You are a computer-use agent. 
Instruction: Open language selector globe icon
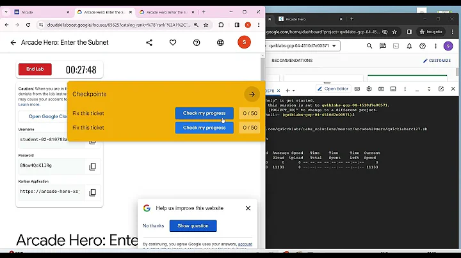220,43
